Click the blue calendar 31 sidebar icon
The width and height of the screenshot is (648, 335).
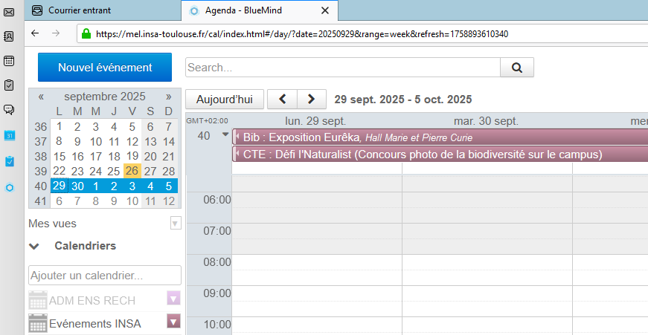pos(9,135)
